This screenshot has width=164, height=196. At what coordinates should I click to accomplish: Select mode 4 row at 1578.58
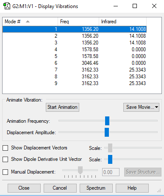75,50
